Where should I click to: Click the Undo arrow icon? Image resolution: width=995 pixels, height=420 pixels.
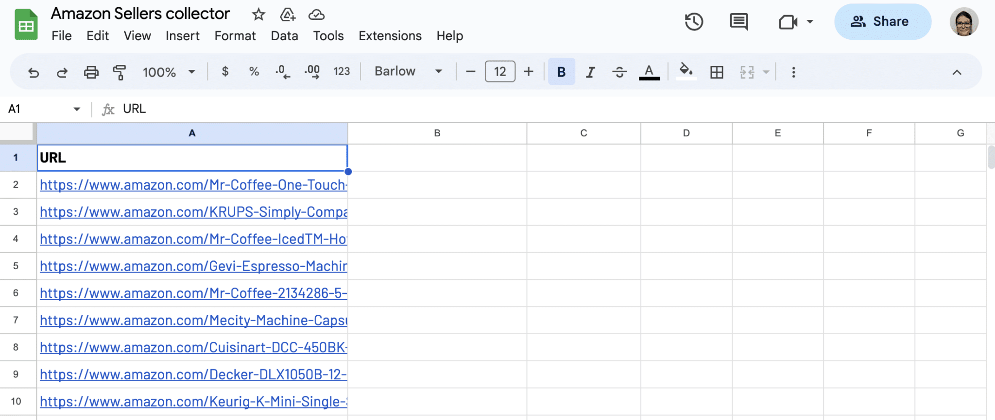pos(34,72)
